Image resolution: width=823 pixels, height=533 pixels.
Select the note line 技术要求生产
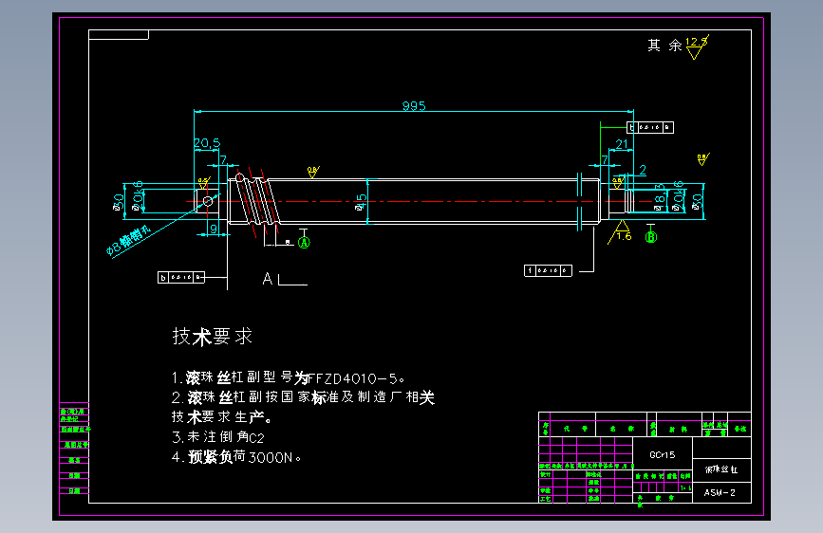coord(221,417)
